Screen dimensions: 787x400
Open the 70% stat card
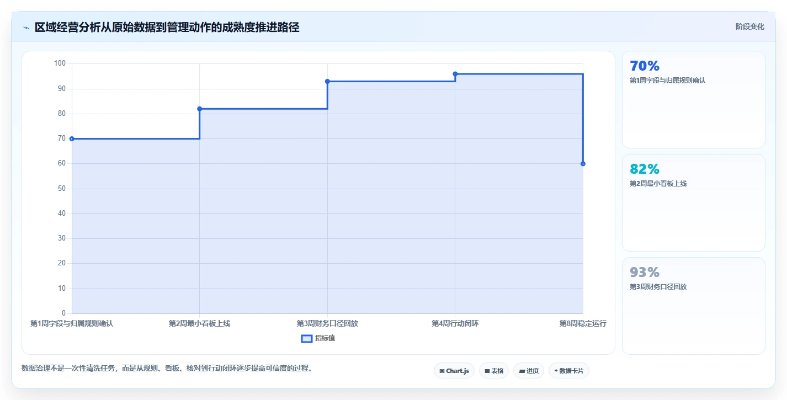[694, 100]
